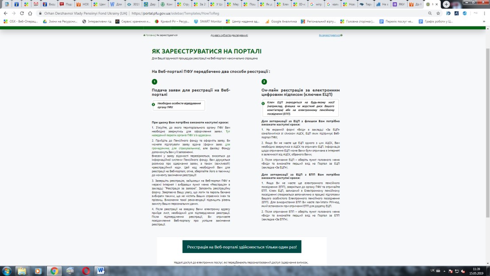Go back to the previous page
490x276 pixels.
(x=6, y=13)
